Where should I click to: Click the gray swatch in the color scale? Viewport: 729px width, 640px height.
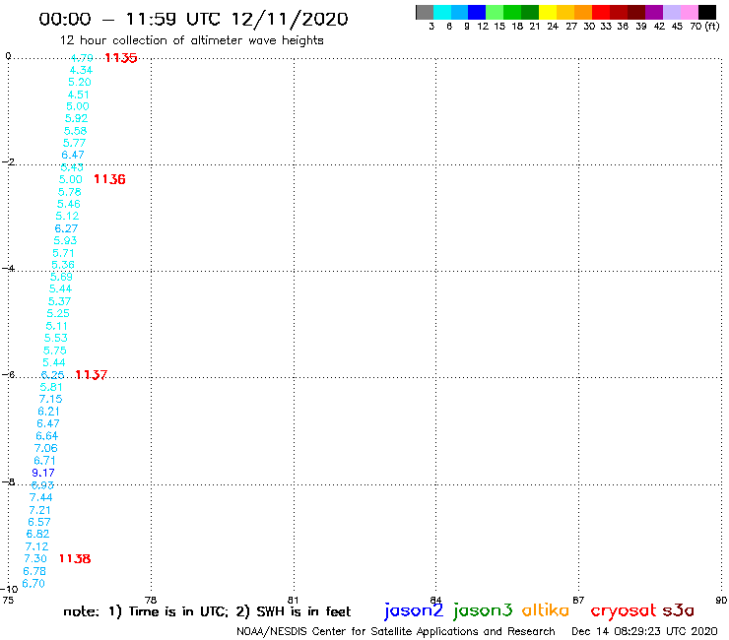[x=425, y=12]
